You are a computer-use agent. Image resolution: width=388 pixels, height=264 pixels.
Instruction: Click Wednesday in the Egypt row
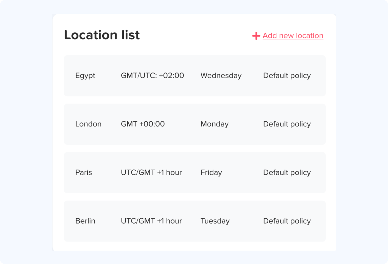pyautogui.click(x=221, y=76)
